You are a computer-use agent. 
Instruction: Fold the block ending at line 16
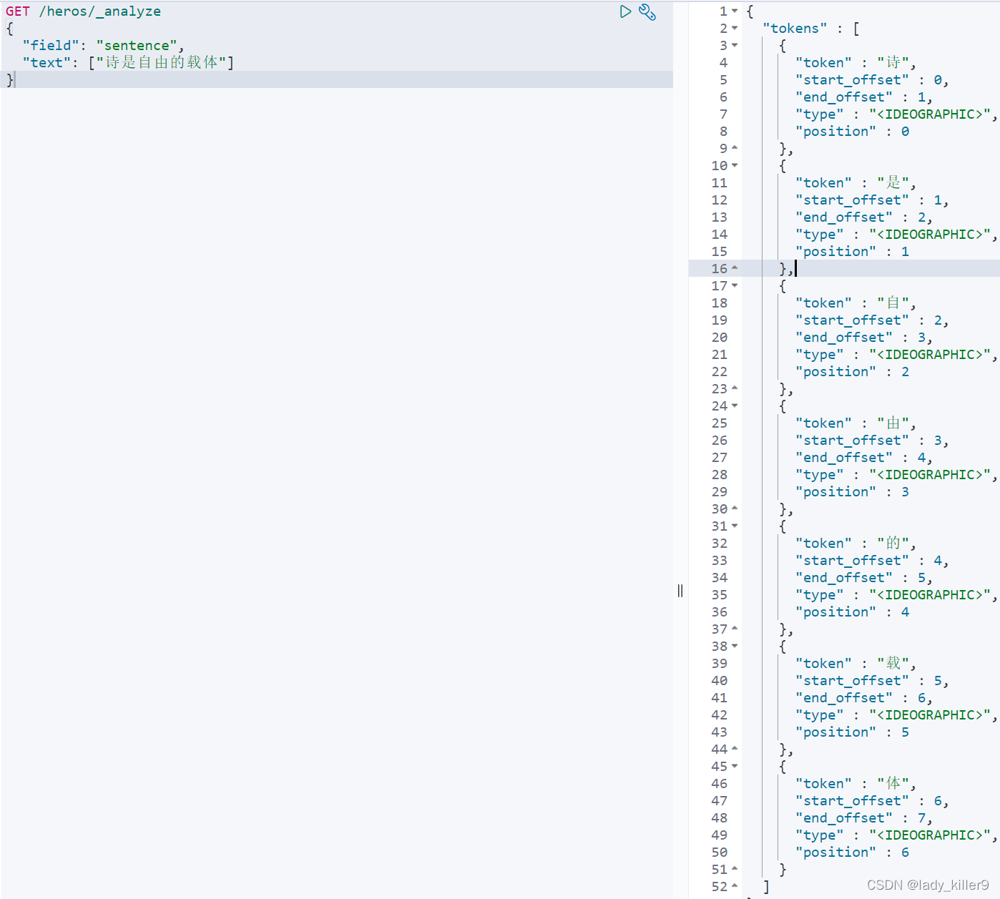[x=735, y=268]
